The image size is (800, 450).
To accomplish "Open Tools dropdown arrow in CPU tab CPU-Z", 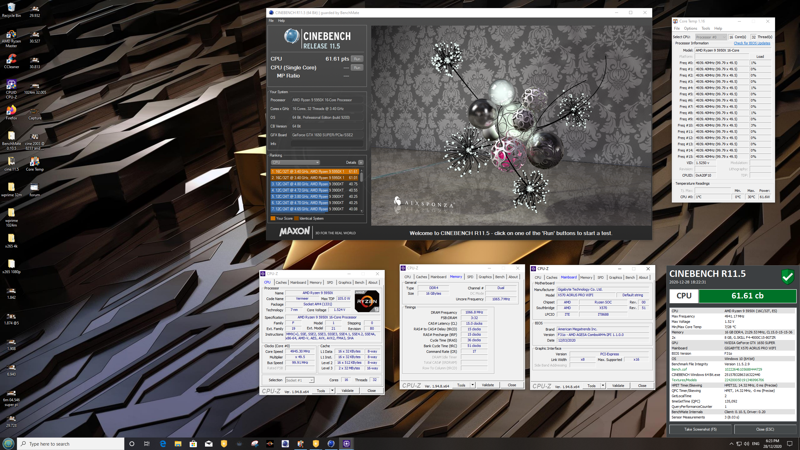I will (332, 391).
